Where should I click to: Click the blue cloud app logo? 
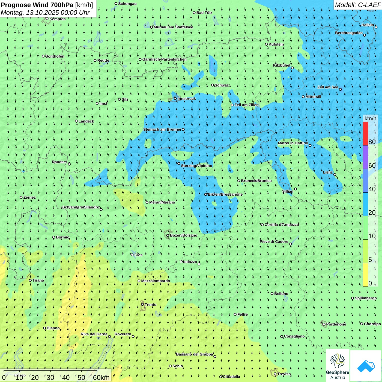[x=366, y=366]
